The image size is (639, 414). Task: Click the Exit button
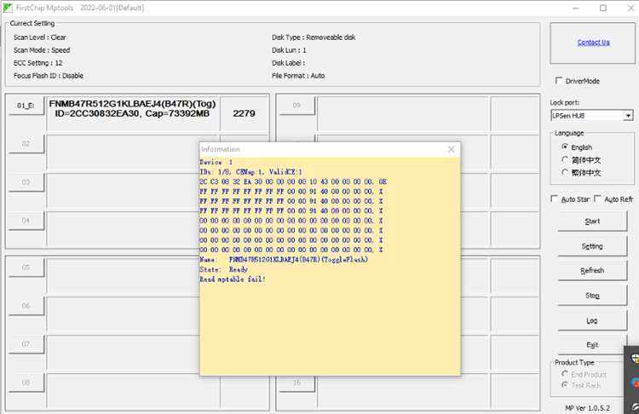point(592,345)
